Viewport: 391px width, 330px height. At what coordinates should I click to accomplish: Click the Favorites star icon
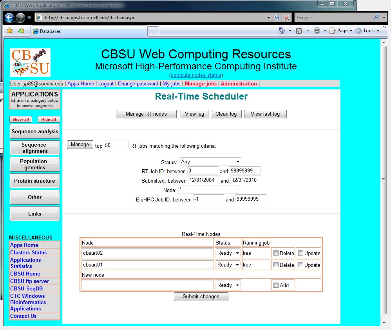[x=9, y=31]
